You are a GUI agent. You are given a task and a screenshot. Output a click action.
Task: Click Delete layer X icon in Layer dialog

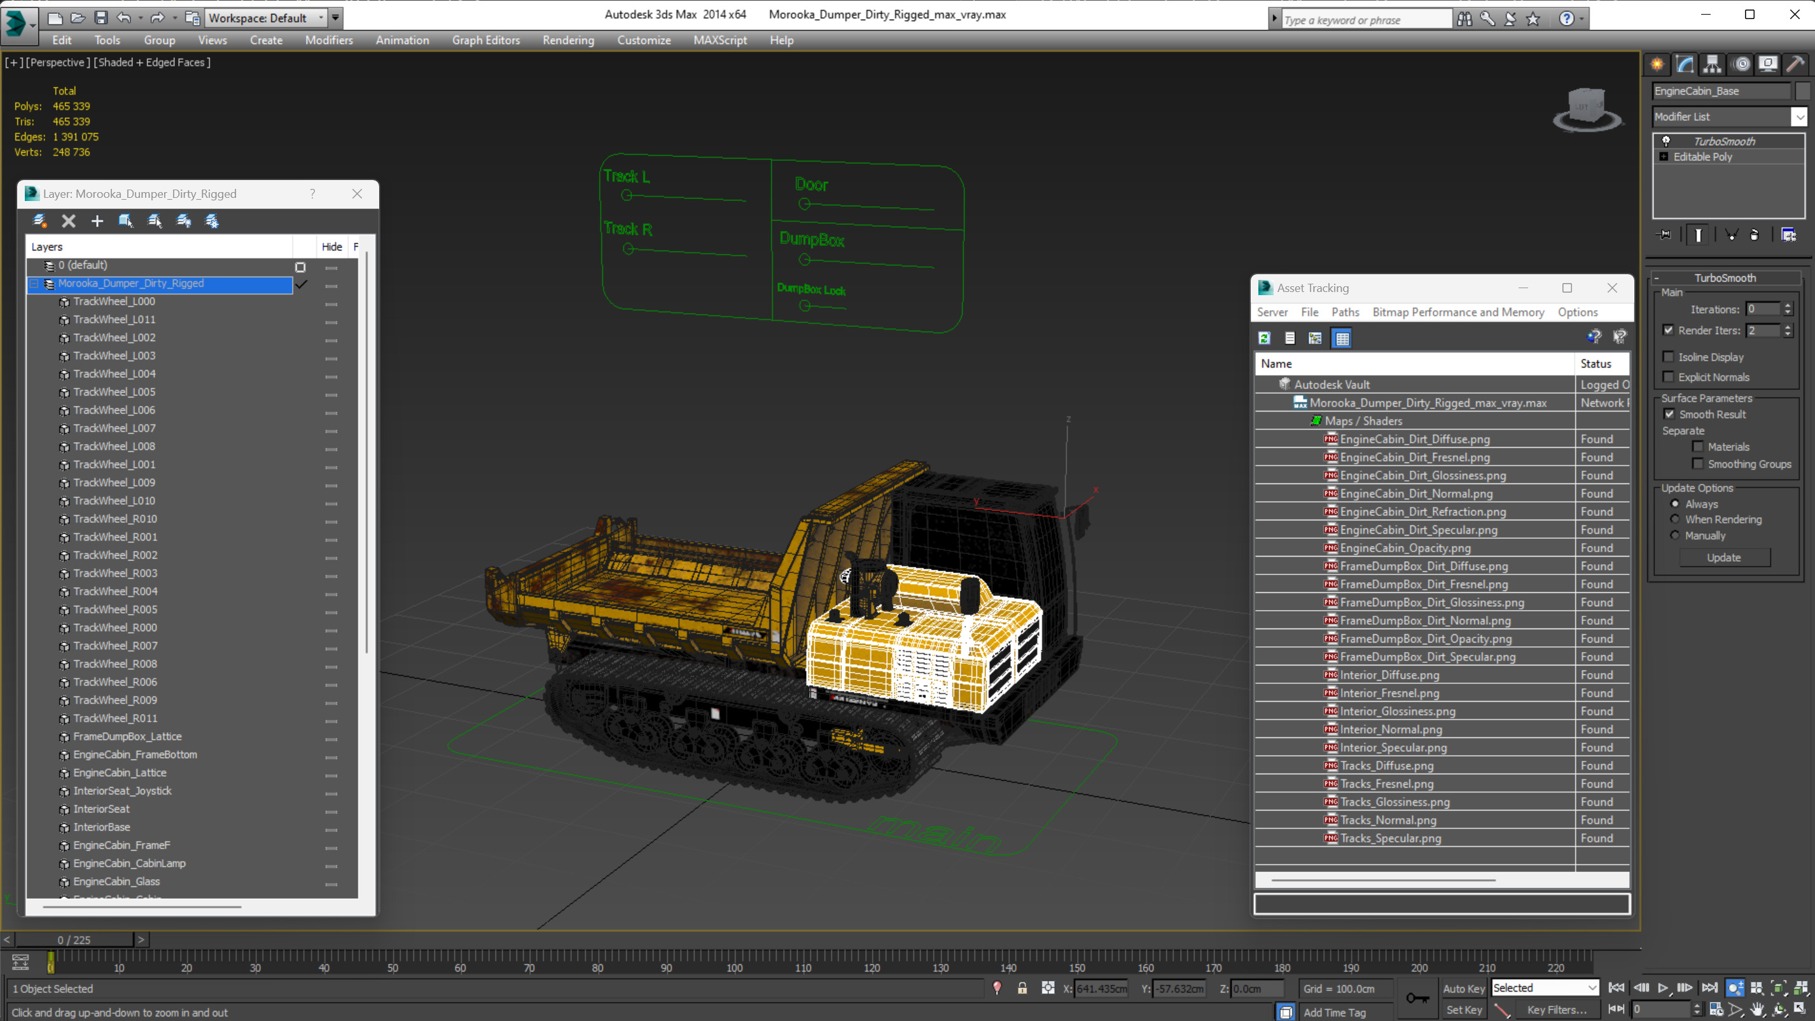click(68, 221)
